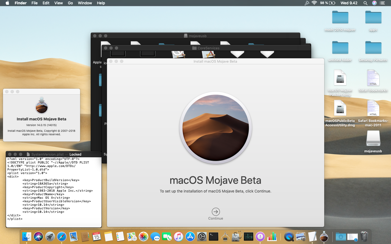Viewport: 391px width, 244px height.
Task: Open the File menu
Action: tap(34, 3)
